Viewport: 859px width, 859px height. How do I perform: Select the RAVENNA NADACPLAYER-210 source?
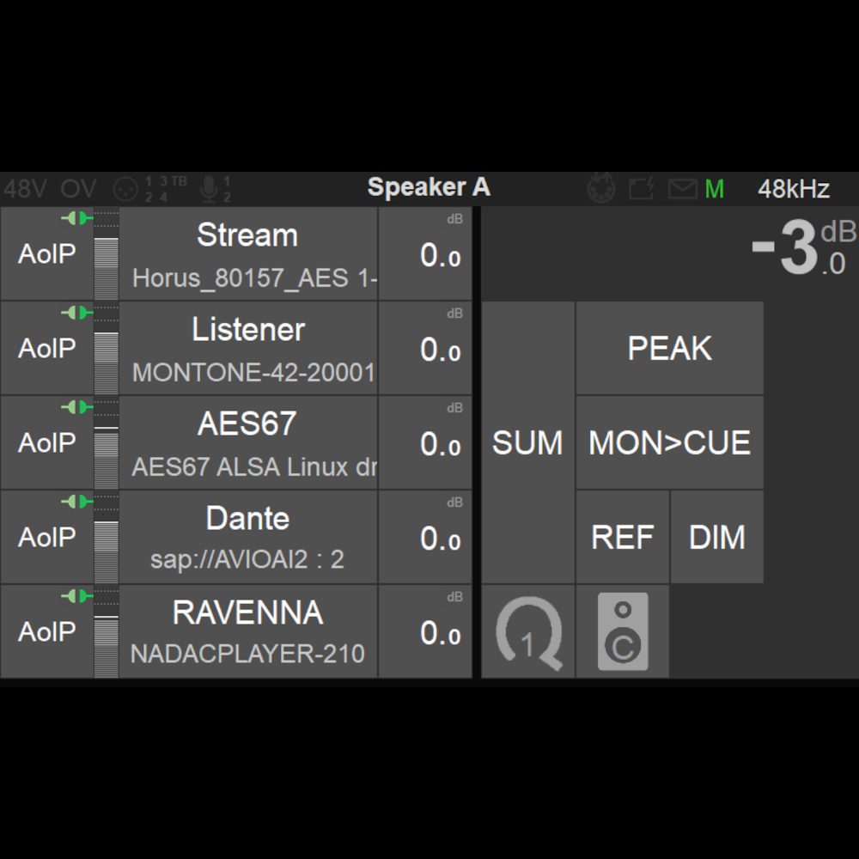pos(248,631)
